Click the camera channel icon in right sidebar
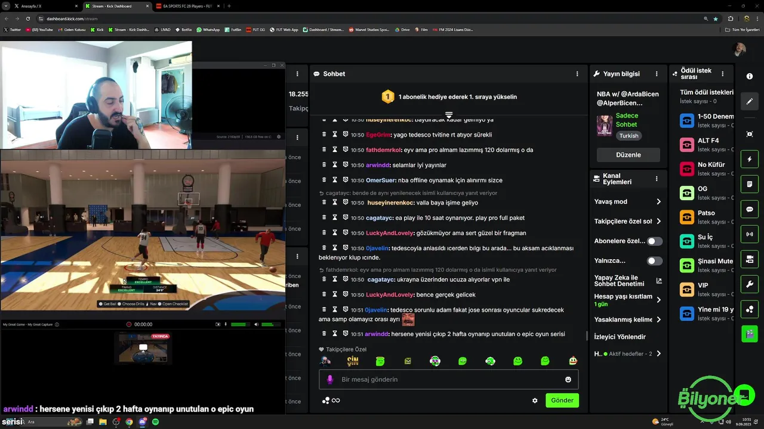The image size is (764, 429). [x=750, y=260]
